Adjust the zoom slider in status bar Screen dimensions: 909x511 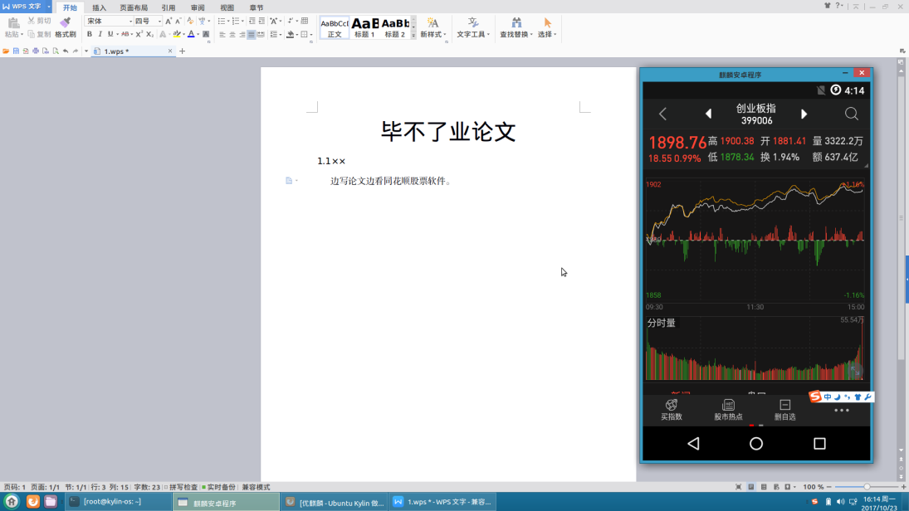[867, 487]
